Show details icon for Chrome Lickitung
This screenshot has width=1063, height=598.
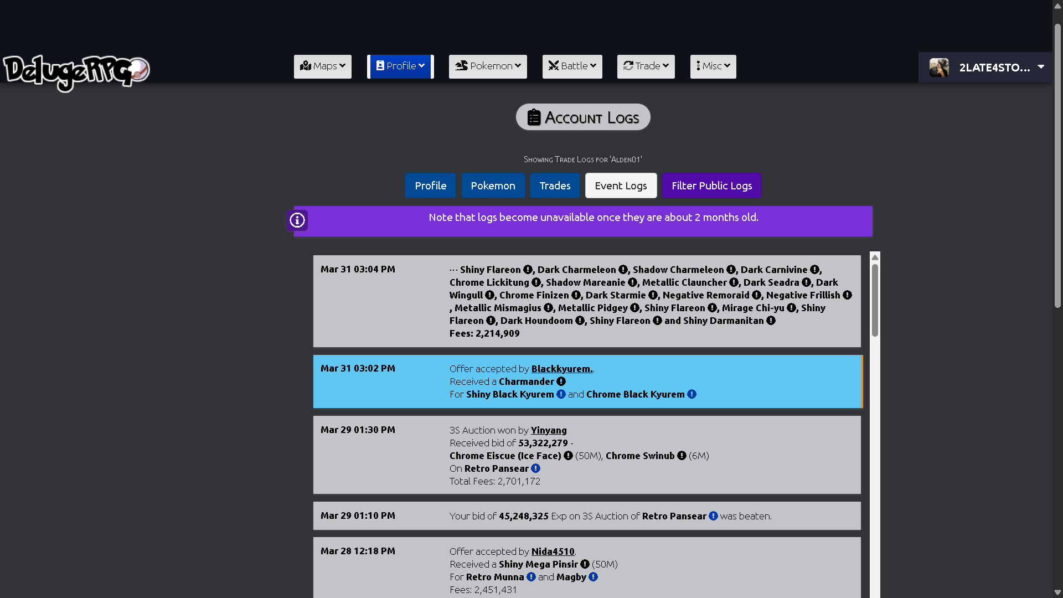point(536,282)
